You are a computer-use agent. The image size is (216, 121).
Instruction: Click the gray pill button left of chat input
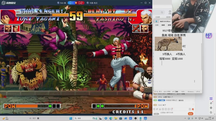click(156, 114)
